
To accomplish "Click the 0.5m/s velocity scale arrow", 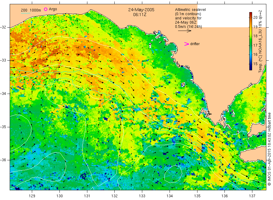I will 184,31.
